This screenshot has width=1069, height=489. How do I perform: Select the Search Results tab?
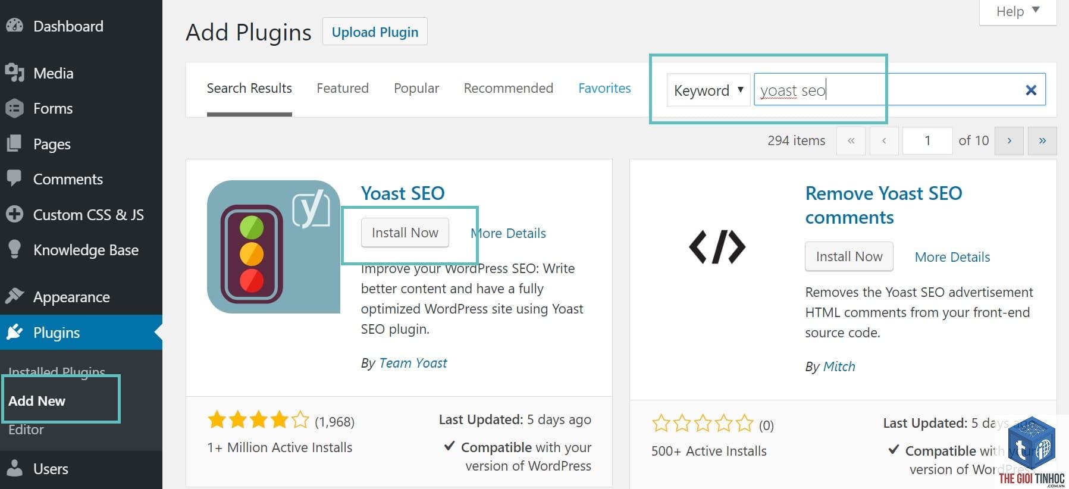pos(249,88)
